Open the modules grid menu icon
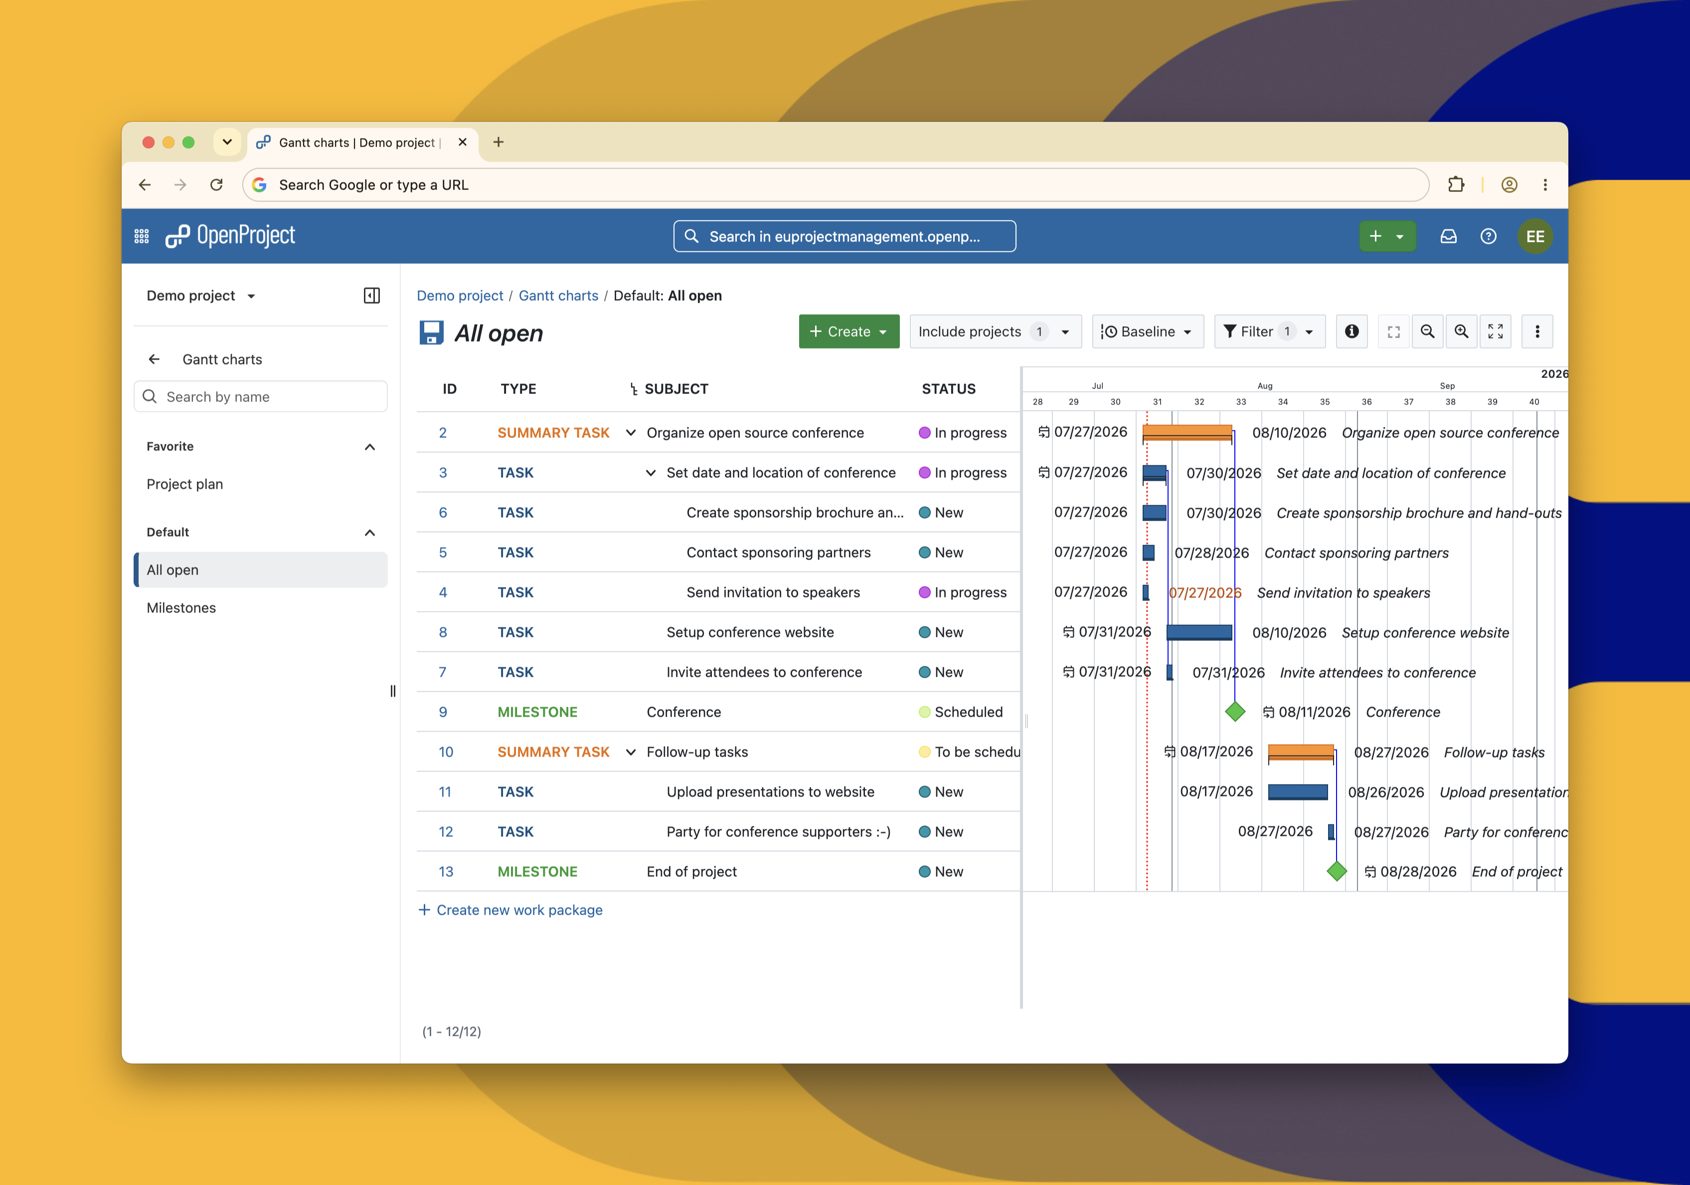The image size is (1690, 1185). 141,236
